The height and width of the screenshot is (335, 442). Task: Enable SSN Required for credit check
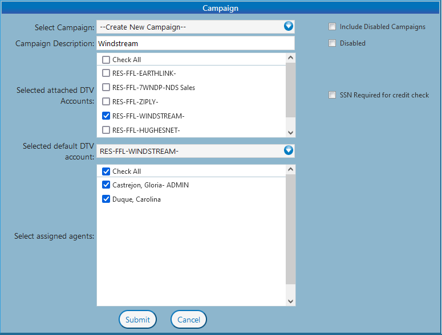click(332, 95)
